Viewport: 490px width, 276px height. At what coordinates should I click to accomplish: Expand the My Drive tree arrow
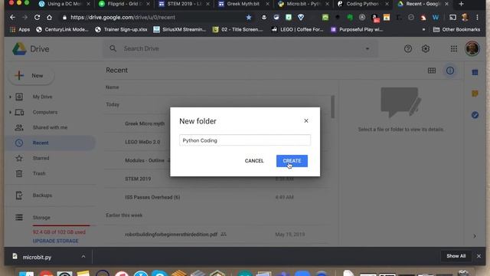click(x=10, y=97)
